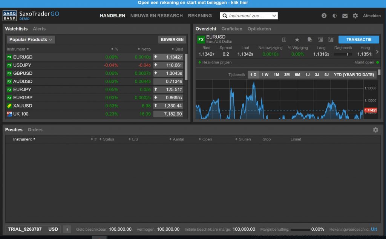
Task: Open EURUSD instrument info icon in Overzicht
Action: click(x=284, y=40)
